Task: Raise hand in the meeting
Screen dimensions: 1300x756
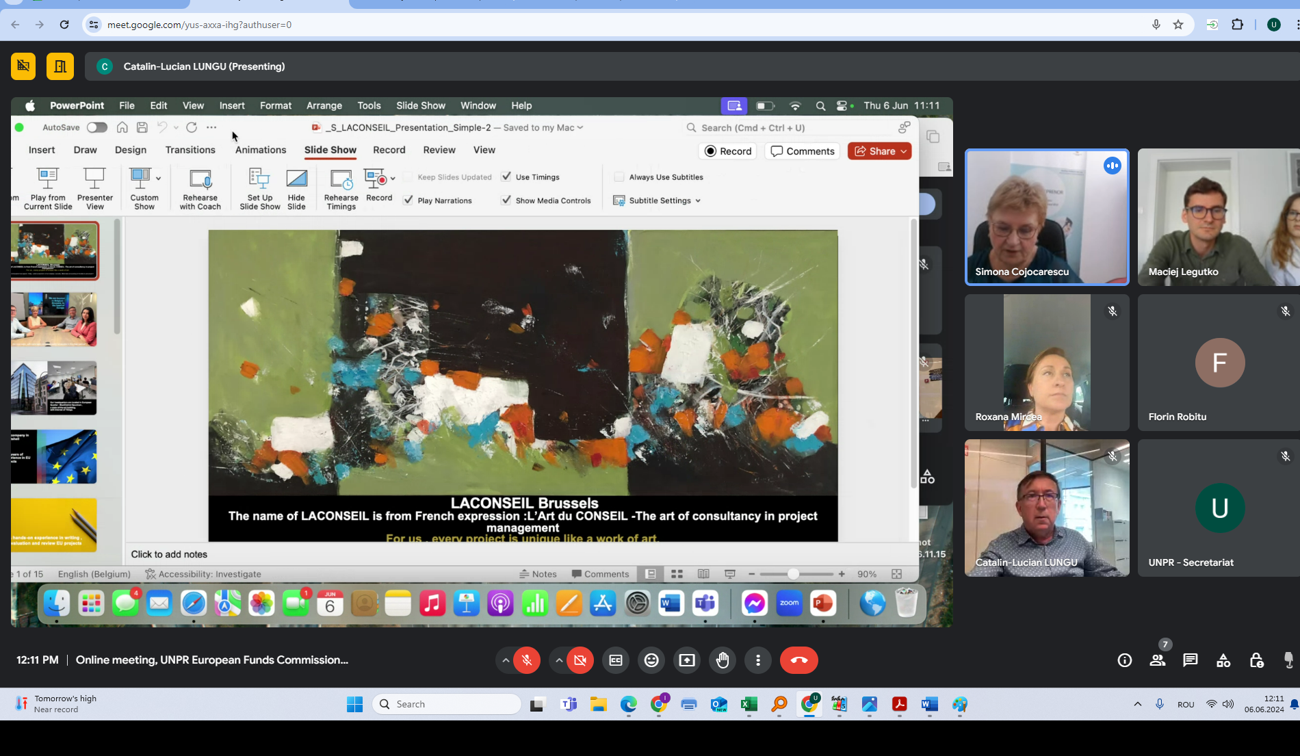Action: 723,660
